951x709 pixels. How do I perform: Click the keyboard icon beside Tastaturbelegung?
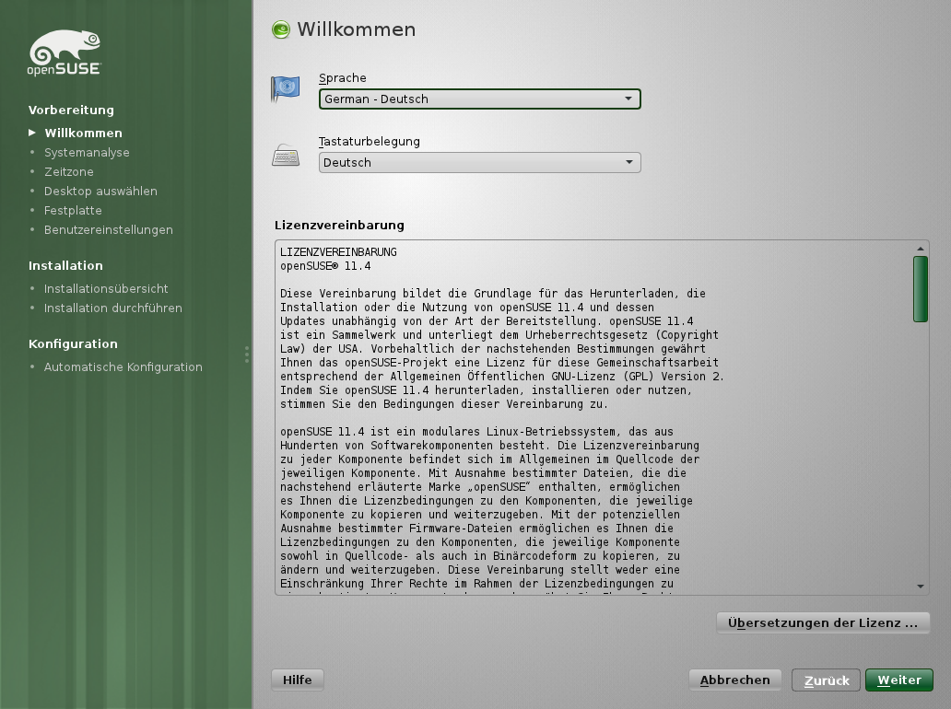pyautogui.click(x=286, y=157)
